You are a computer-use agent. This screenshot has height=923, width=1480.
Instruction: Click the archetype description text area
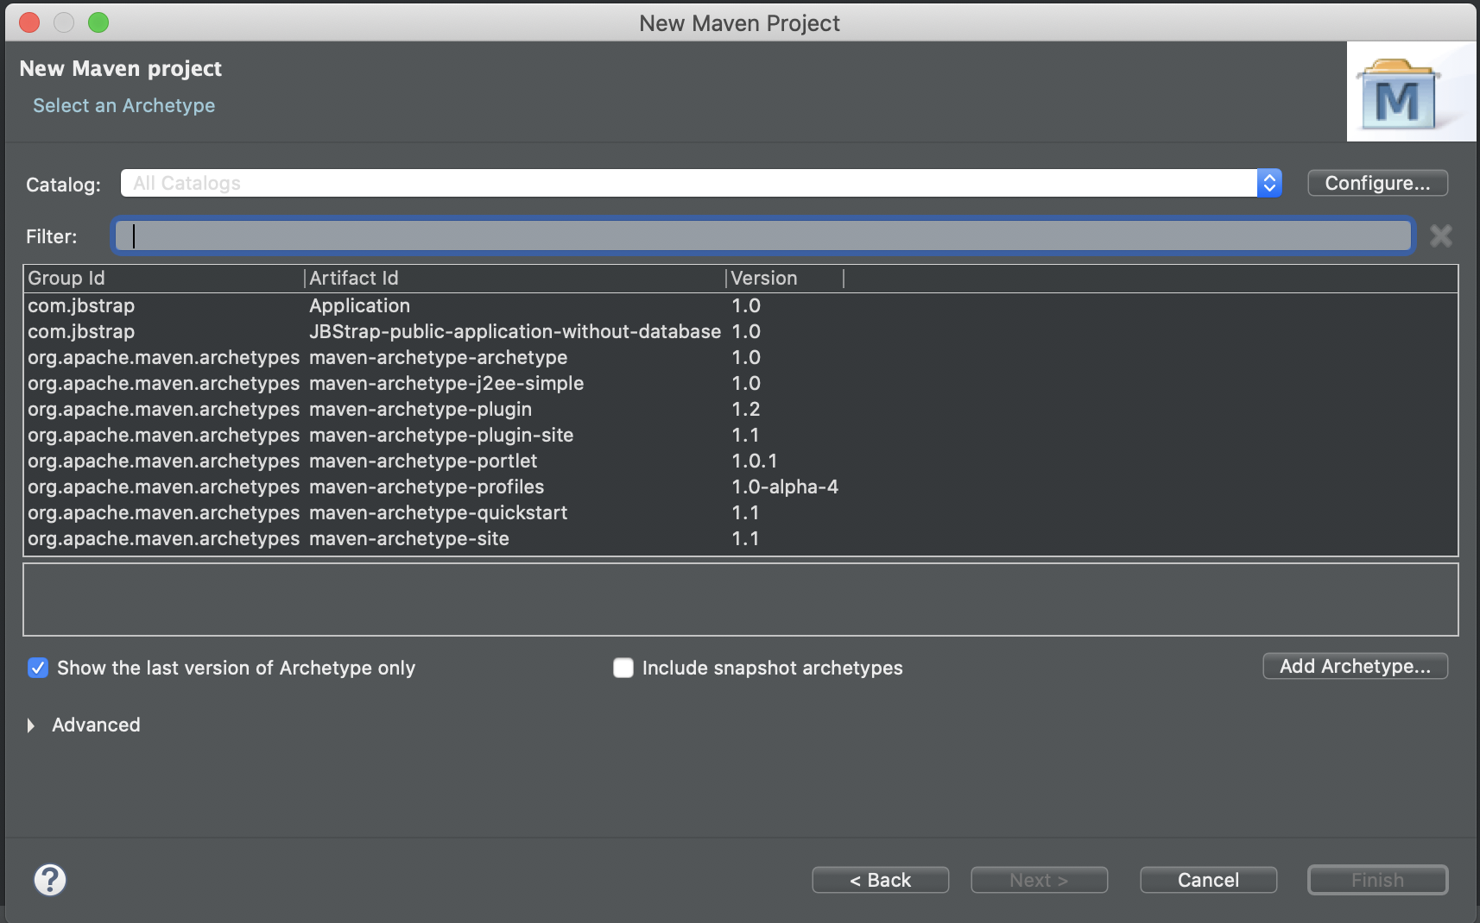tap(740, 600)
